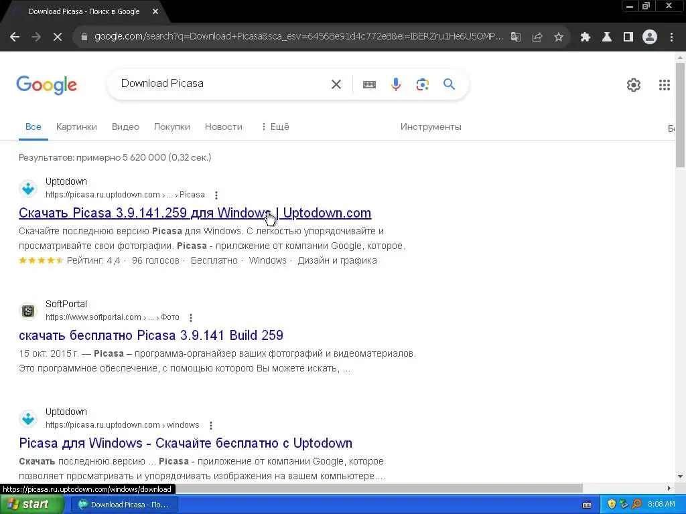This screenshot has width=686, height=514.
Task: Click the Google logo
Action: (x=46, y=85)
